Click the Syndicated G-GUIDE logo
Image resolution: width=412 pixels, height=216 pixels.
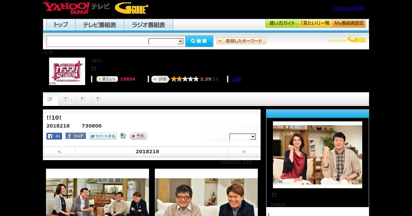tap(347, 39)
